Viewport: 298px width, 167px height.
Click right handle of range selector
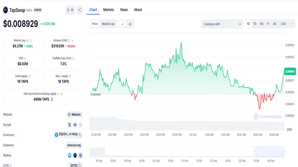[284, 151]
